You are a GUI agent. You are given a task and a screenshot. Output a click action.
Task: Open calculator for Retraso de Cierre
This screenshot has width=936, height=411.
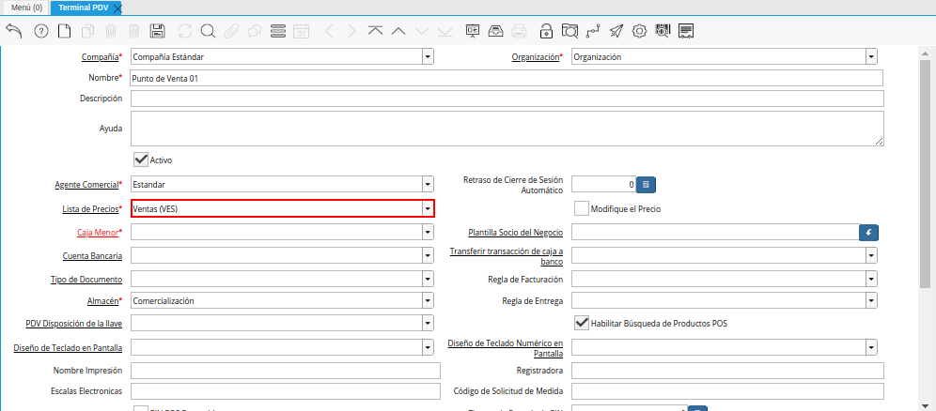(646, 185)
